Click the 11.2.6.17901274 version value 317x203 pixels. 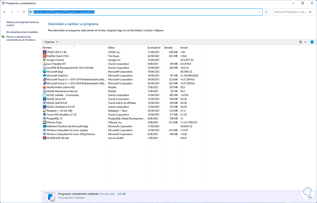(x=189, y=122)
